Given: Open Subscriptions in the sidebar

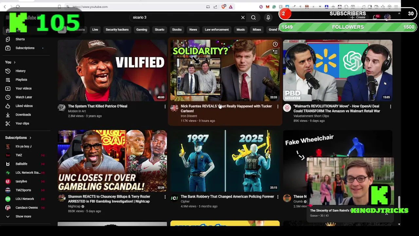Looking at the screenshot, I should (x=25, y=48).
